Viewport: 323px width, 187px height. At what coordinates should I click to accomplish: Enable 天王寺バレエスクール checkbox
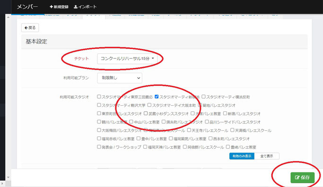point(189,130)
